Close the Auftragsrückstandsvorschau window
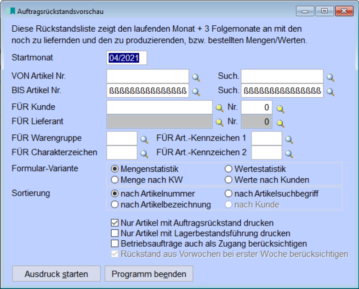Screen dimensions: 359x289 tap(344, 11)
